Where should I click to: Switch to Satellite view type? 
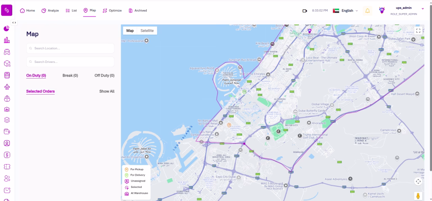point(147,30)
